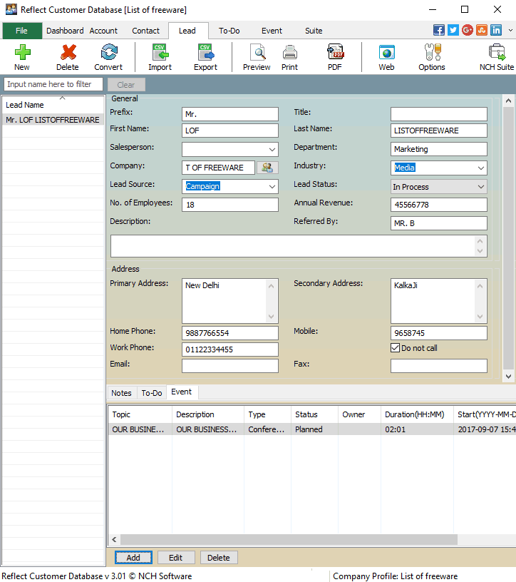Click the Prefix field
The image size is (516, 582).
pos(230,114)
